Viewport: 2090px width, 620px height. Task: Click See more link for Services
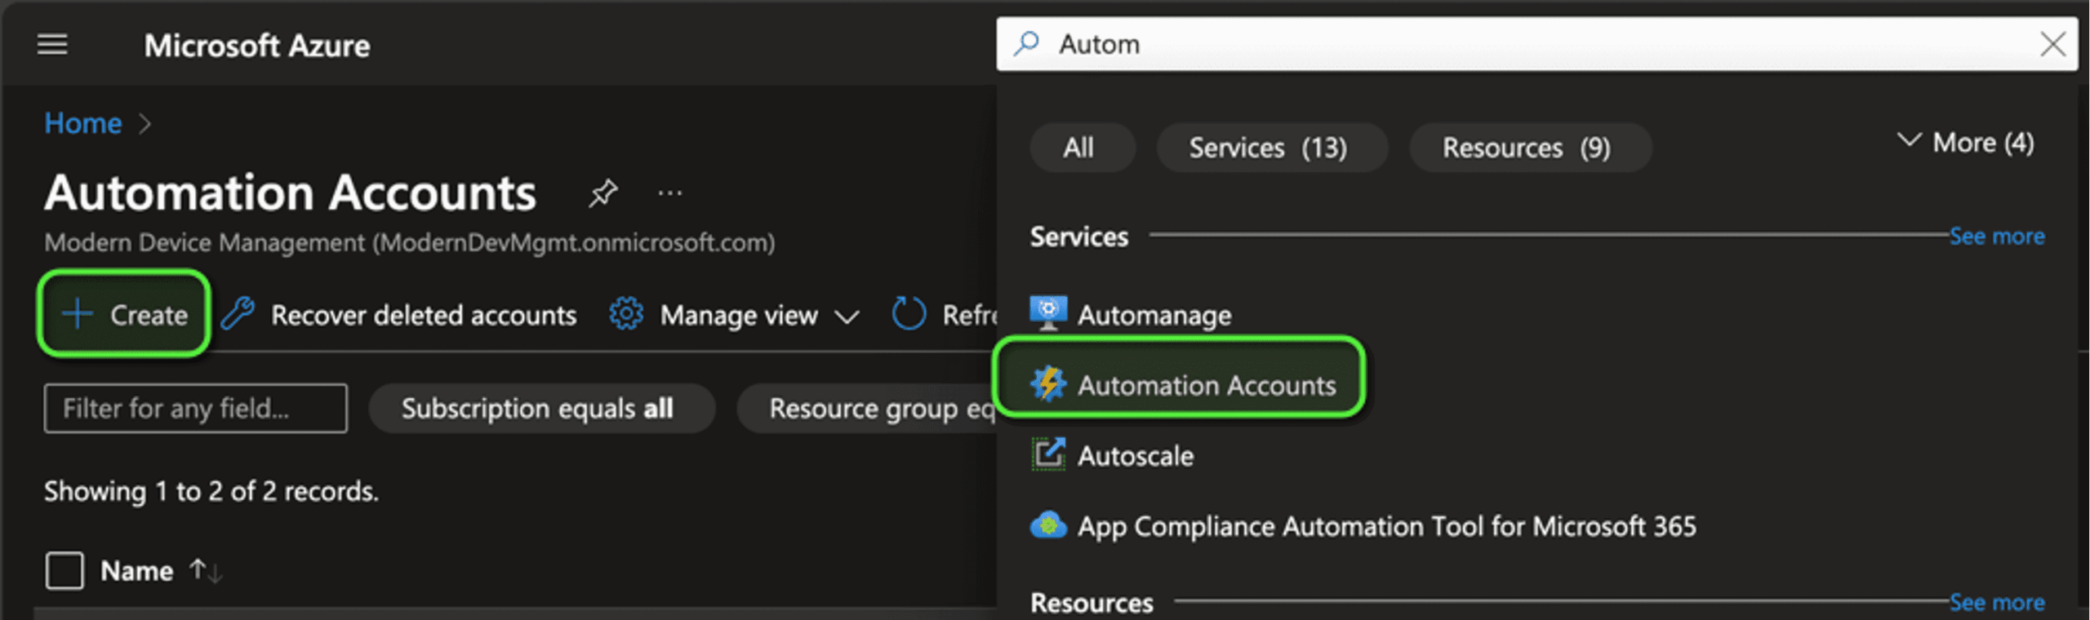click(x=1997, y=237)
